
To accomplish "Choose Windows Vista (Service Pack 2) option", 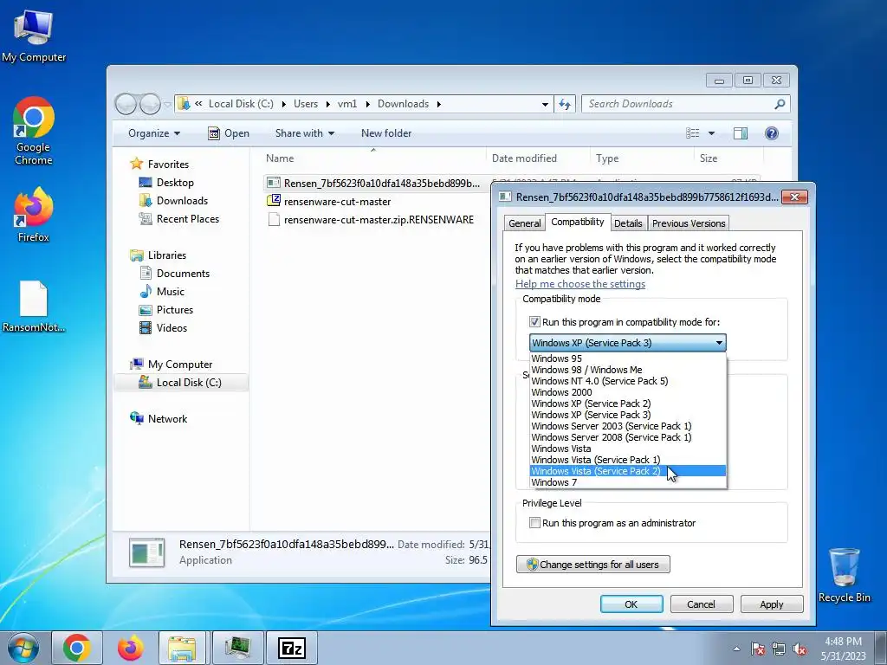I will pos(628,471).
